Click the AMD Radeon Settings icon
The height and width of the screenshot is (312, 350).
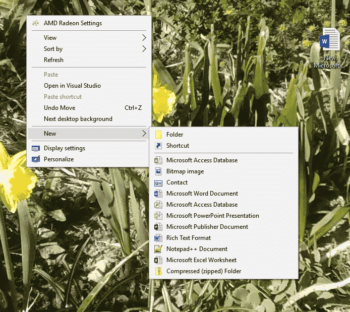[35, 23]
